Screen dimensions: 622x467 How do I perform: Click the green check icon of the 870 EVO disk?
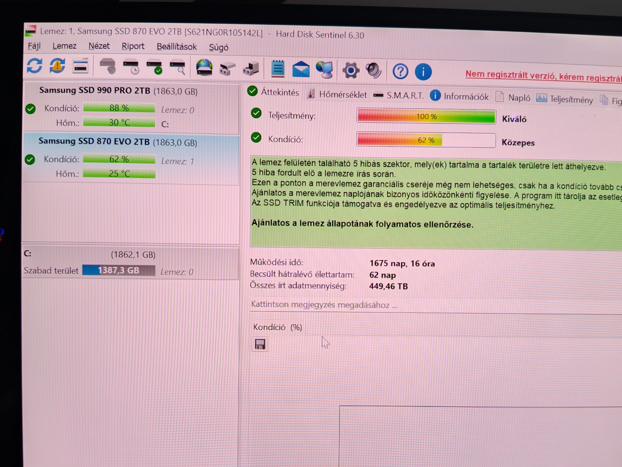[x=30, y=160]
